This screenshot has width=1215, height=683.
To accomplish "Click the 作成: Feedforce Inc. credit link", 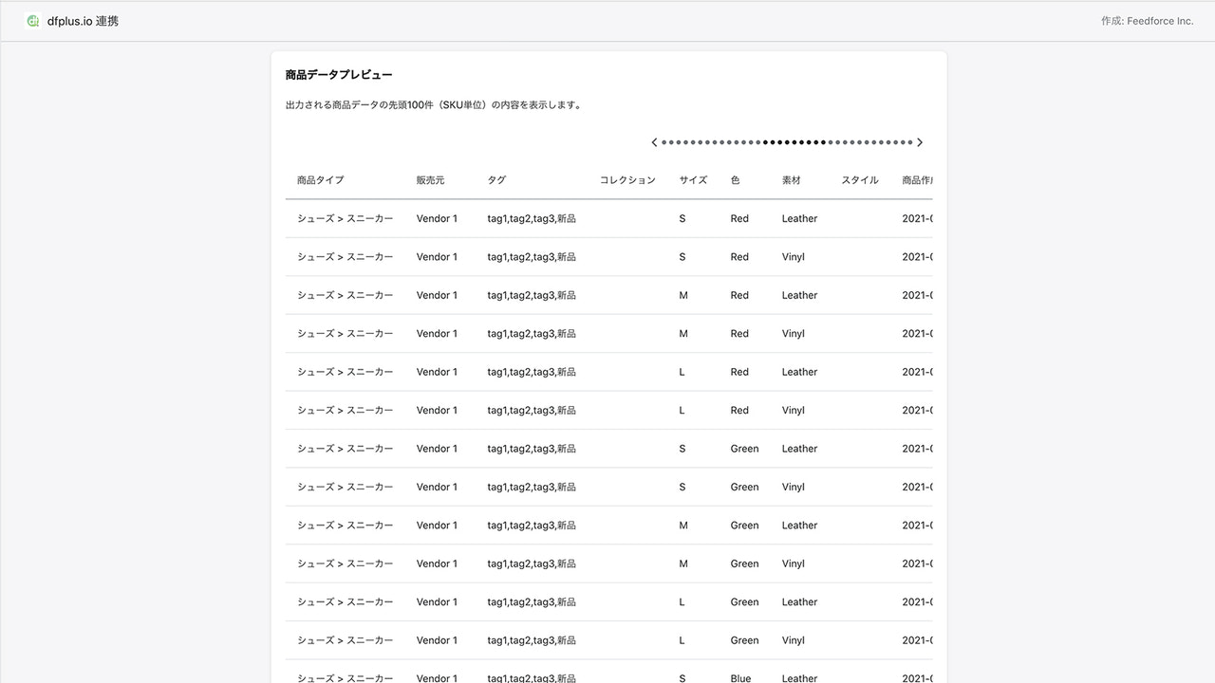I will [x=1148, y=20].
